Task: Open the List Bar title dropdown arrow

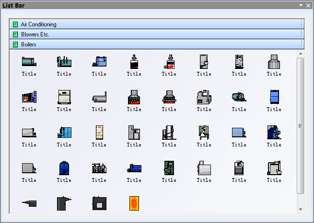Action: tap(301, 5)
